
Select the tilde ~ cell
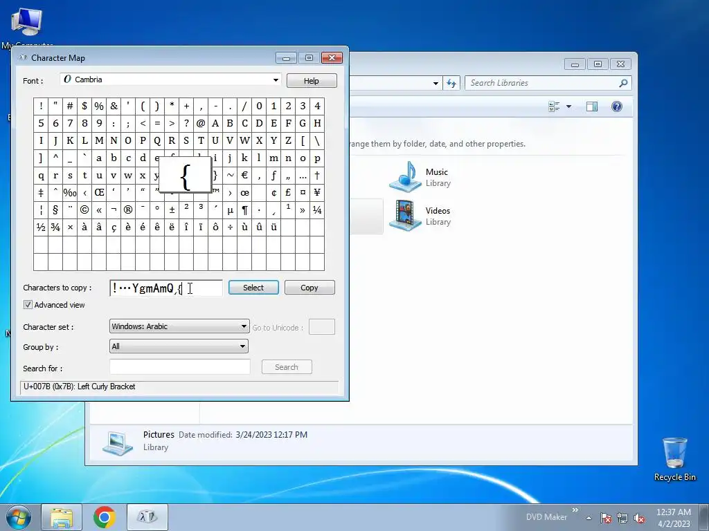point(230,175)
